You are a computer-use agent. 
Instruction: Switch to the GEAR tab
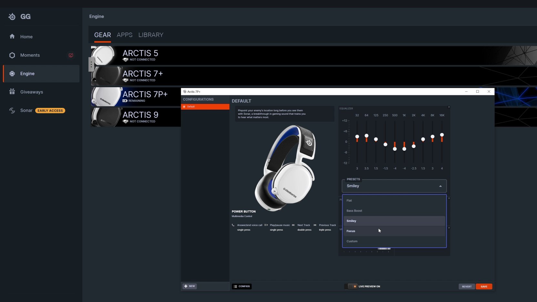[x=102, y=35]
